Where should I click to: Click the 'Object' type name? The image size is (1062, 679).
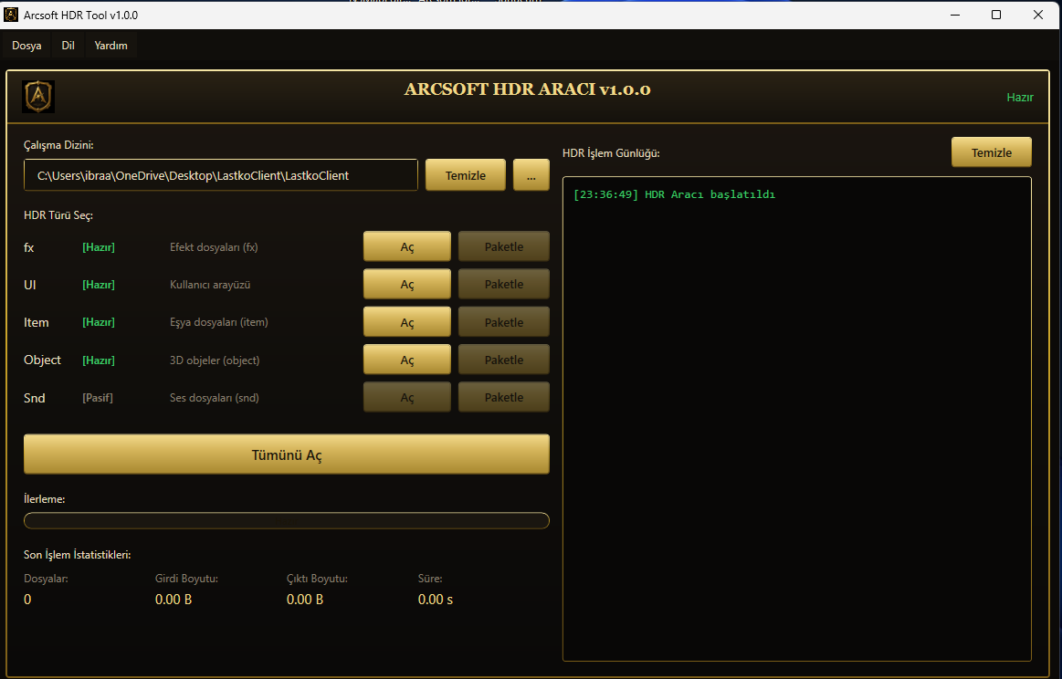(x=43, y=360)
